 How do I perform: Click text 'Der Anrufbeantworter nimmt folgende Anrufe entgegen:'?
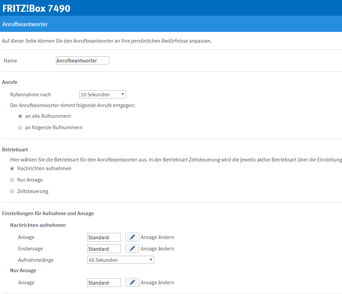pyautogui.click(x=73, y=105)
